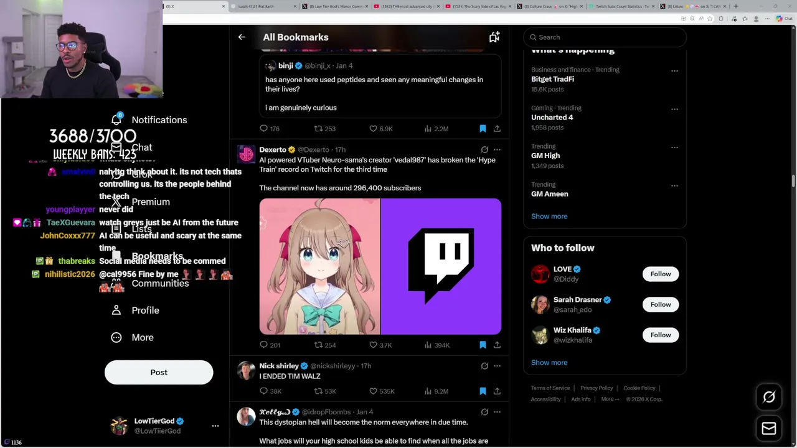Open the More menu in the sidebar
This screenshot has height=448, width=797.
click(132, 337)
